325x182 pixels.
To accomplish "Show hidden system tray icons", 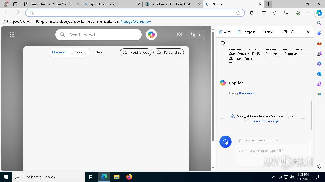I will [x=274, y=177].
